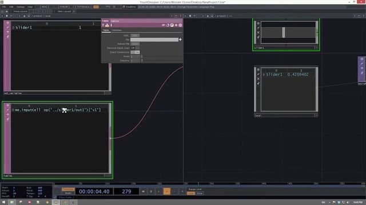Toggle the clone-immune X flag on slider1 node
Viewport: 366px width, 205px height.
(x=258, y=32)
